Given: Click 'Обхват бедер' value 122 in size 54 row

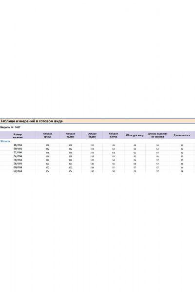Looking at the screenshot, I should (92, 156).
